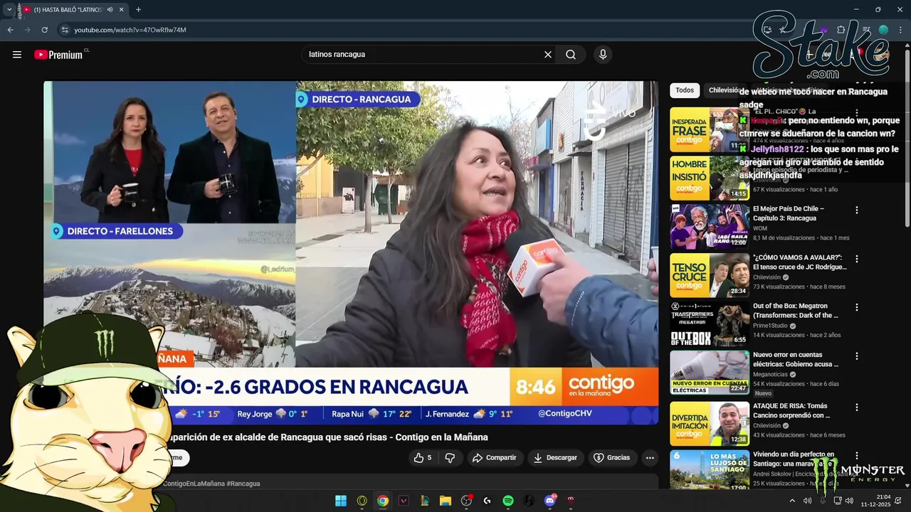Open options menu for ¿CÓMO VAMOS A AVALAR? video

857,259
